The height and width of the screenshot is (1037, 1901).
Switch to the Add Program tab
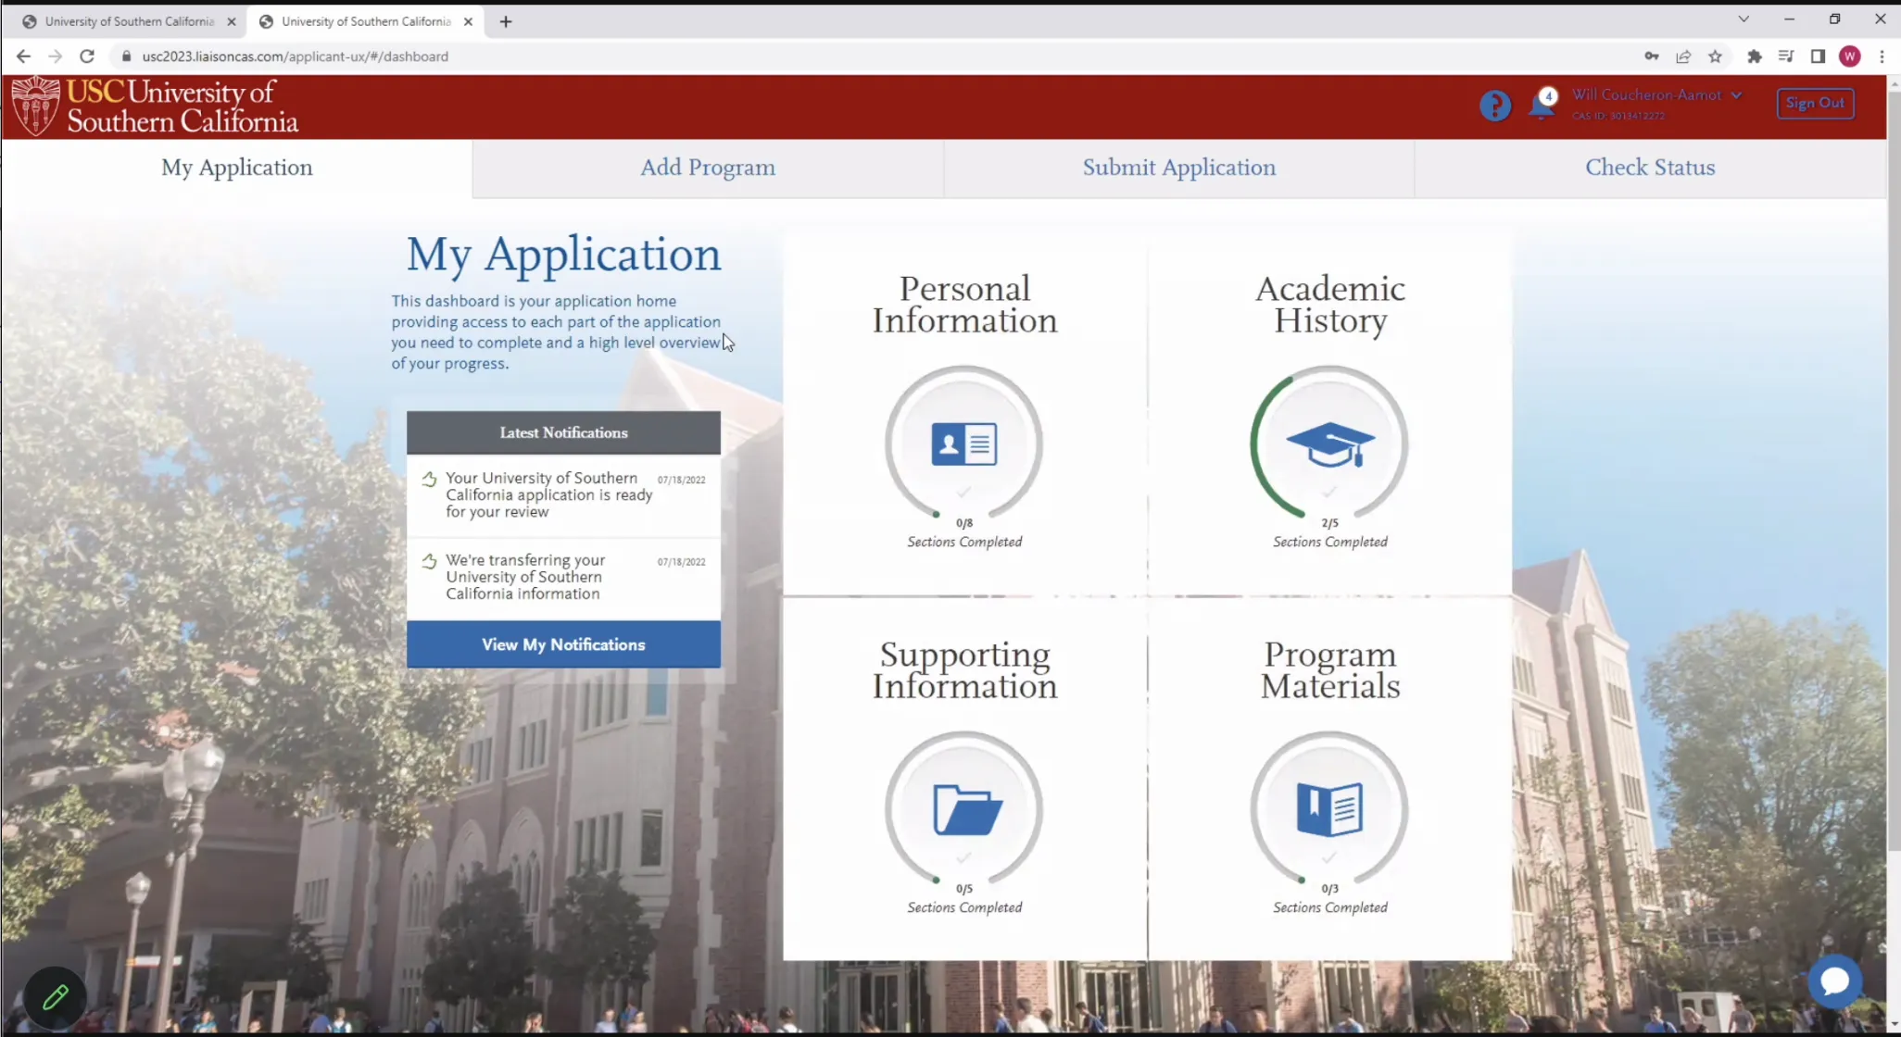point(708,168)
